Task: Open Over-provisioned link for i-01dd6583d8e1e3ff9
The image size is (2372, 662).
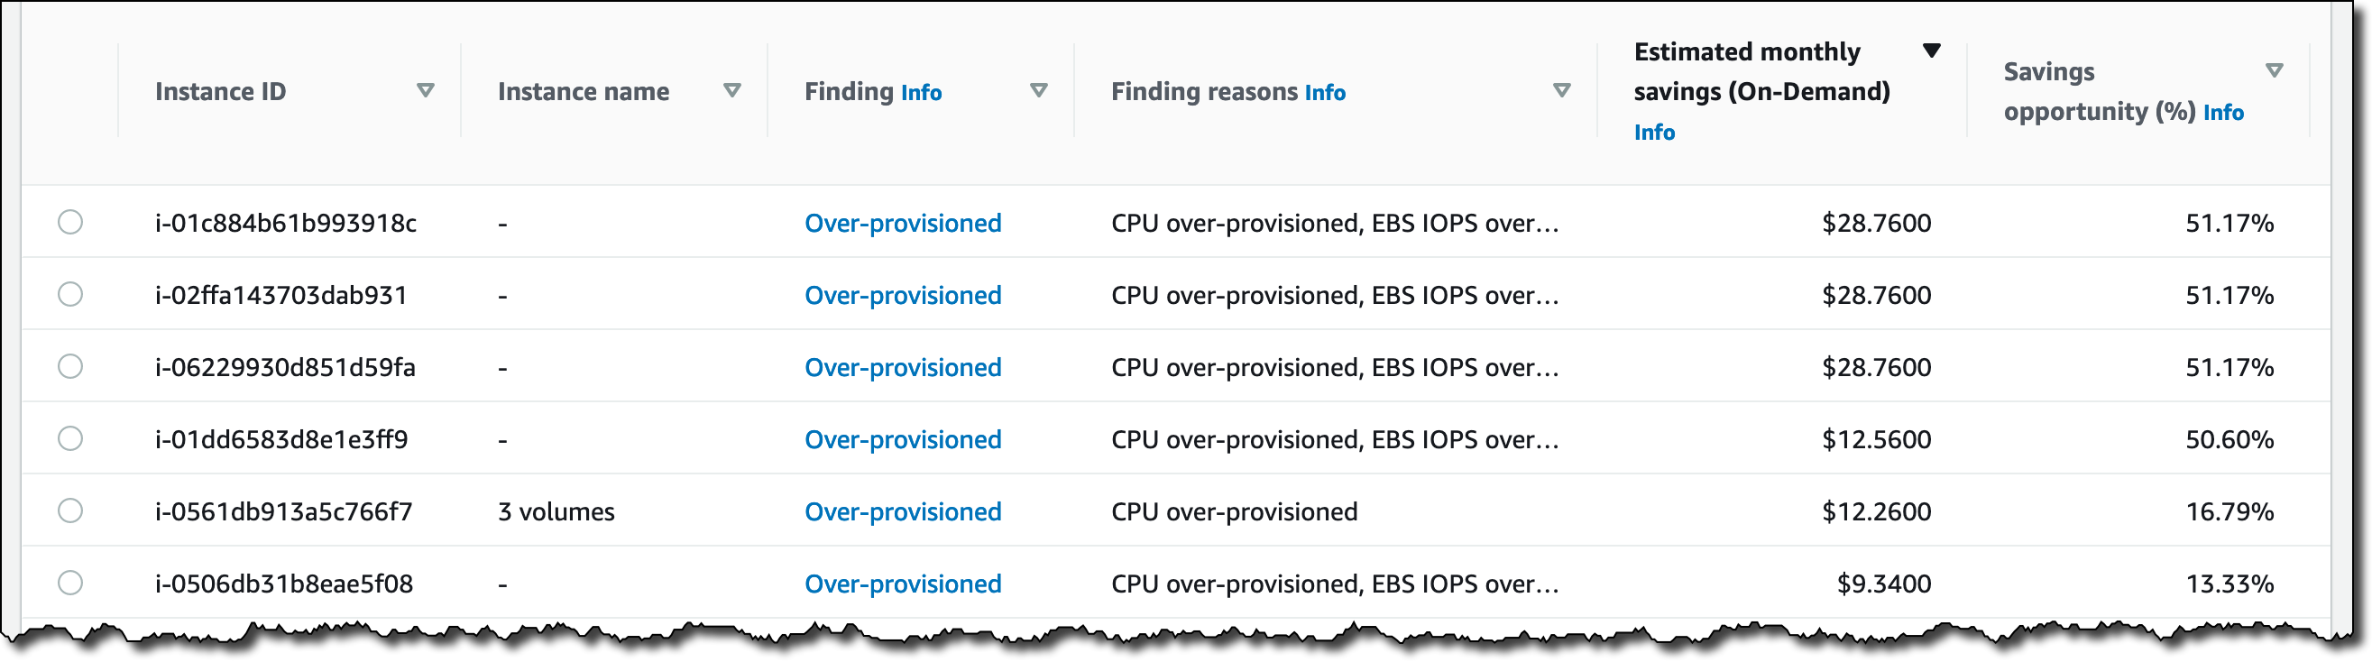Action: pyautogui.click(x=903, y=439)
